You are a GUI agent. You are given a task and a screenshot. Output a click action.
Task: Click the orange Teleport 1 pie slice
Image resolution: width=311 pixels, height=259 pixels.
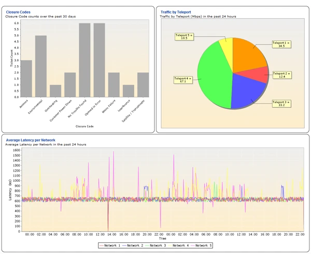[x=248, y=55]
